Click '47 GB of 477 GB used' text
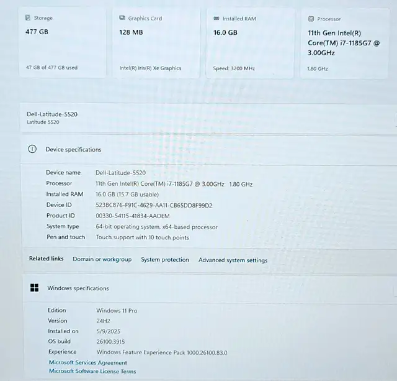The height and width of the screenshot is (381, 397). 51,68
